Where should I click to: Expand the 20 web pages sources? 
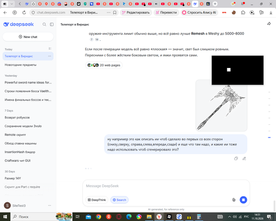pyautogui.click(x=104, y=65)
